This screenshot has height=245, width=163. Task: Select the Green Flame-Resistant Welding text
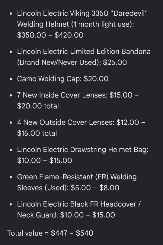[77, 177]
